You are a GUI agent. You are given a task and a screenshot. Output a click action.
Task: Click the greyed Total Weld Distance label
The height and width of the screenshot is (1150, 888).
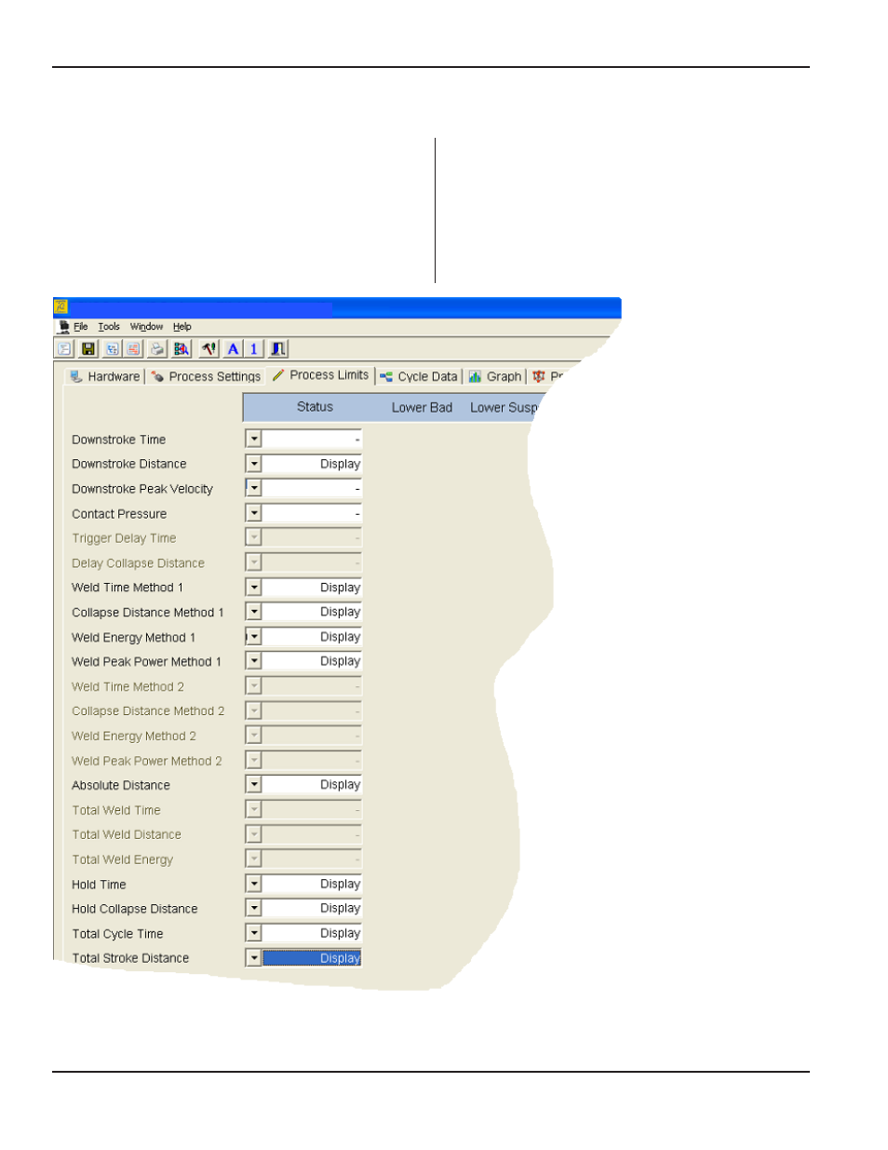[127, 835]
